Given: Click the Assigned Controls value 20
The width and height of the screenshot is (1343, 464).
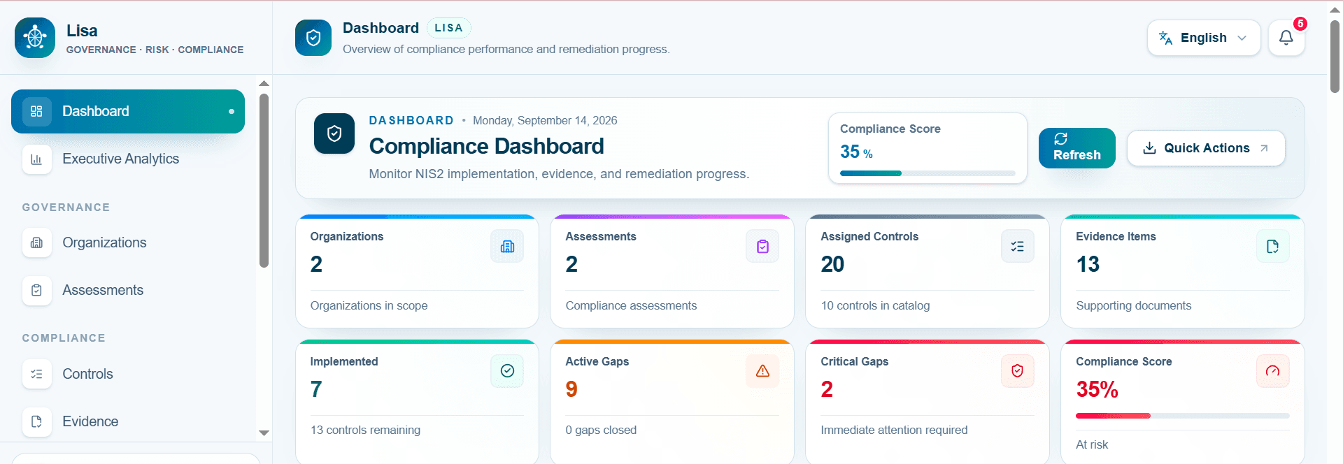Looking at the screenshot, I should pos(832,264).
